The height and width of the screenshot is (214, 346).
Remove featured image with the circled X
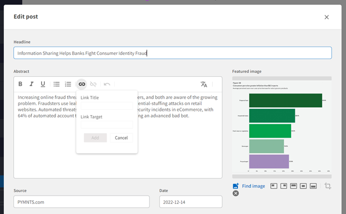tap(236, 193)
